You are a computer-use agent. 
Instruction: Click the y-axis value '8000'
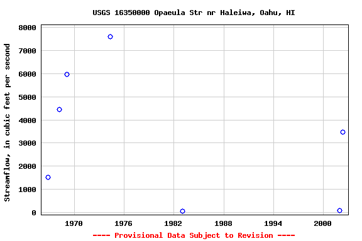27,28
